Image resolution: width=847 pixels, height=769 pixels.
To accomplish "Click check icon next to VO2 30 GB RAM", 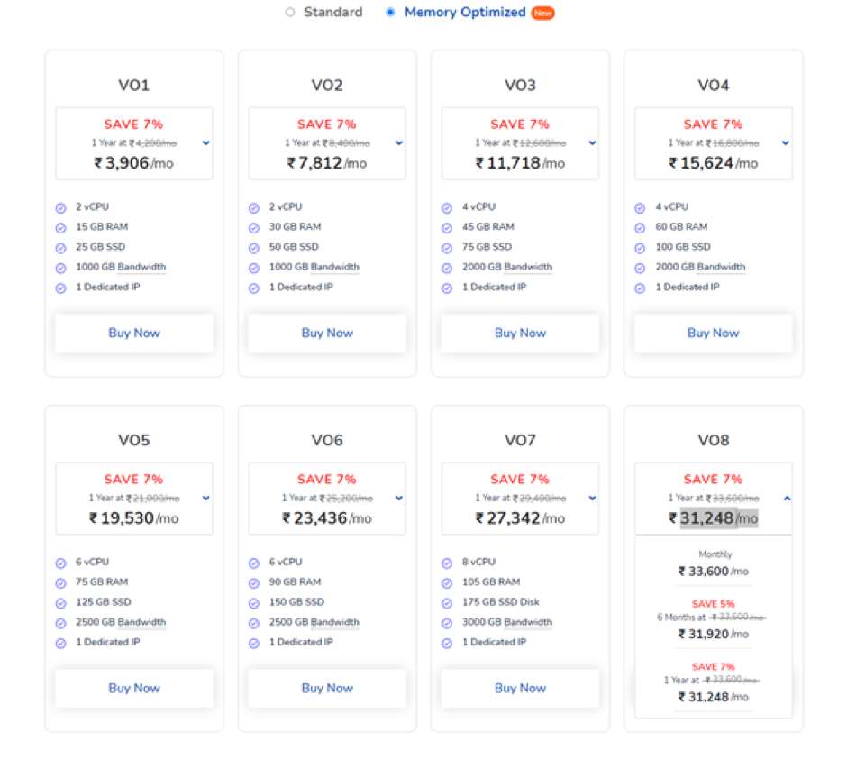I will pos(254,228).
